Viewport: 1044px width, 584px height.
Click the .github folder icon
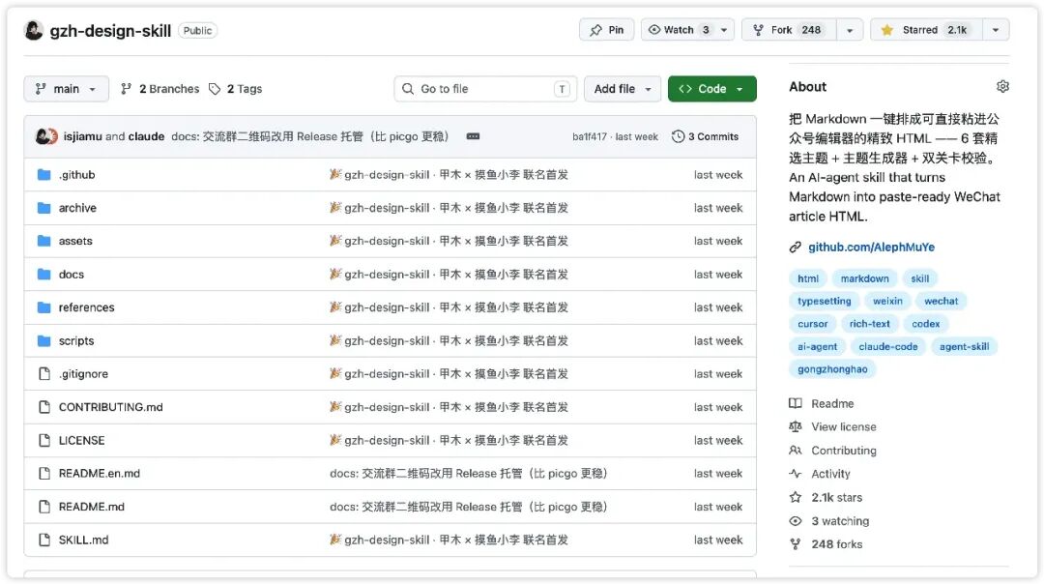pyautogui.click(x=43, y=174)
